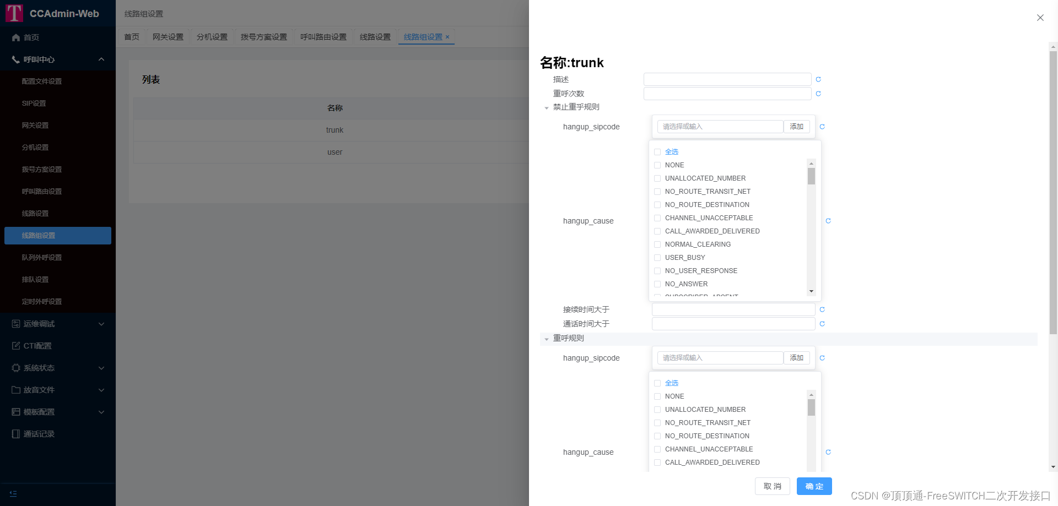Click the 运维调试 tools icon
Viewport: 1058px width, 506px height.
15,324
